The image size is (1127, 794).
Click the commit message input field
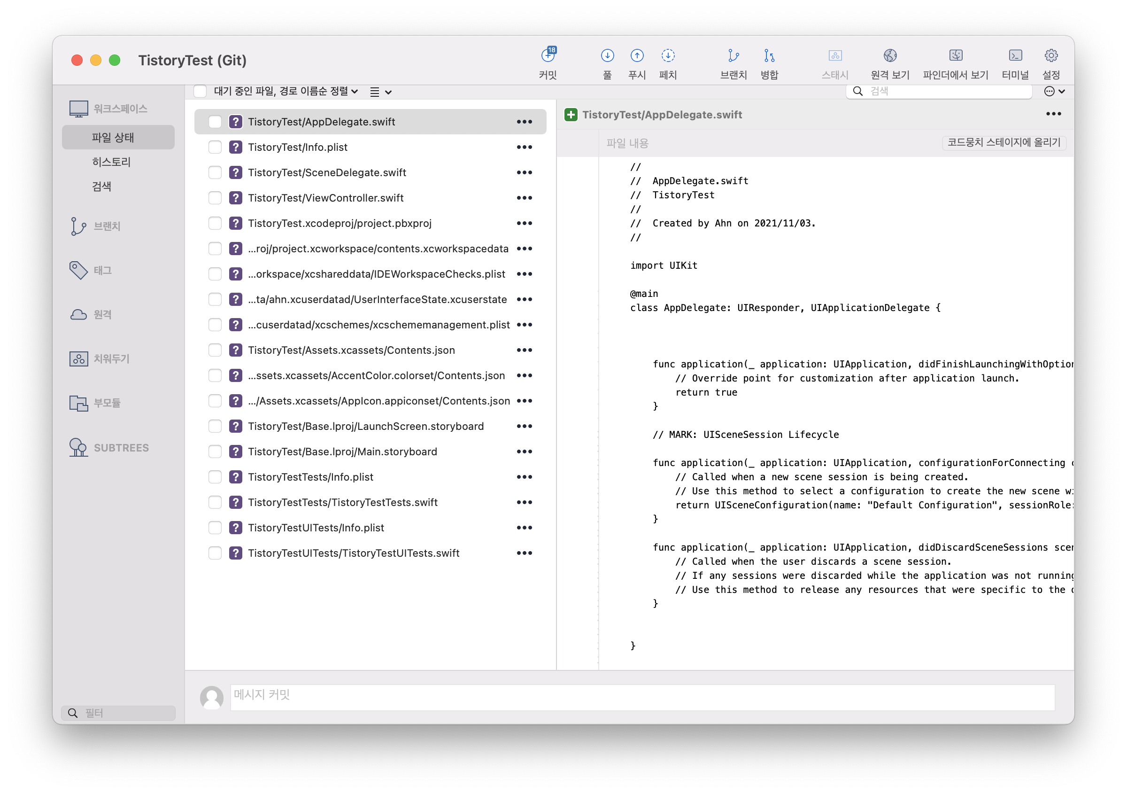click(642, 697)
